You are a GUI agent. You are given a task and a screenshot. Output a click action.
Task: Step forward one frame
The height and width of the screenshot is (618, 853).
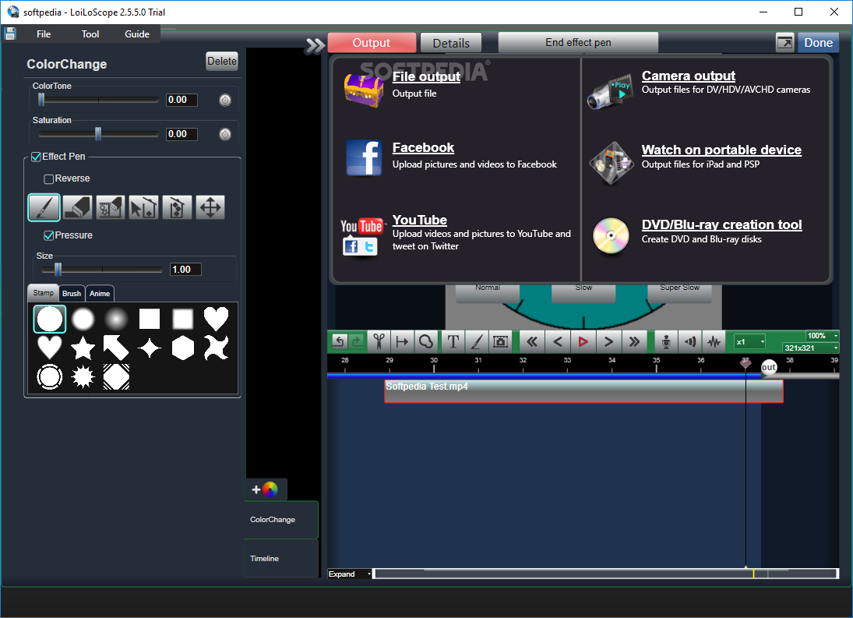[x=608, y=341]
